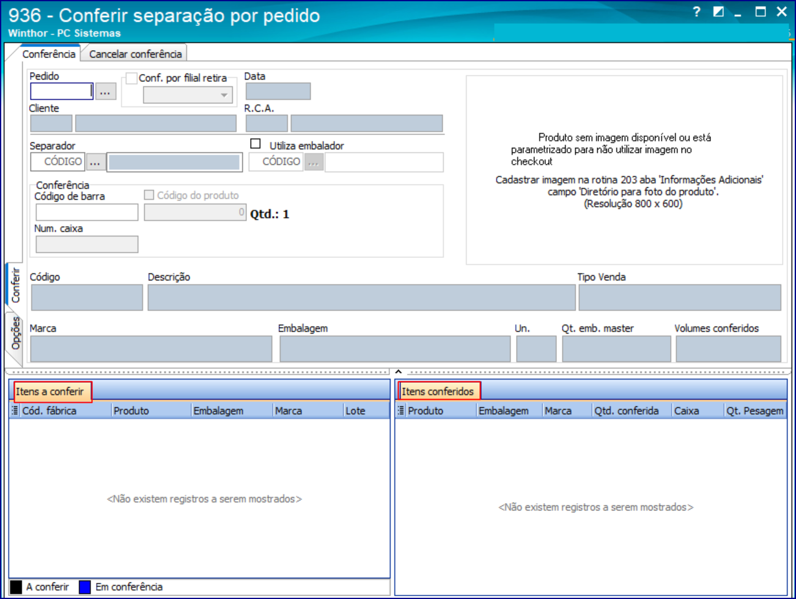The width and height of the screenshot is (796, 599).
Task: Click the Volumes conferidos field
Action: (x=728, y=349)
